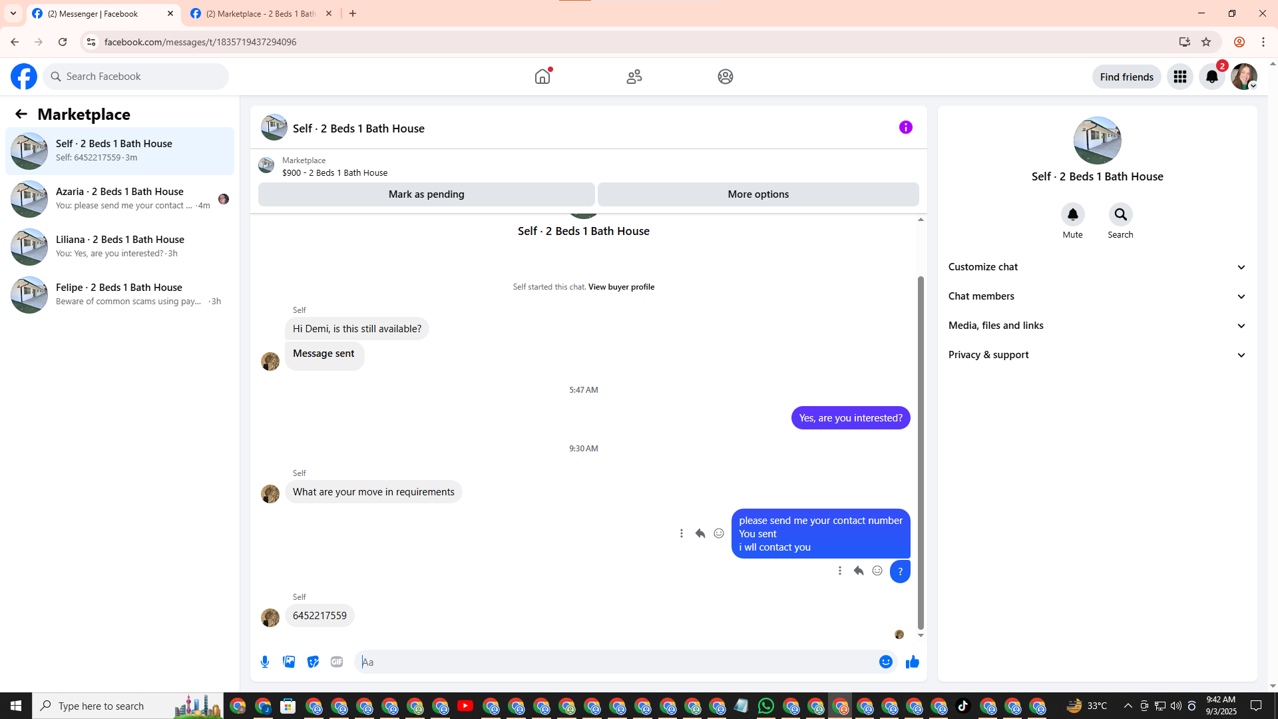This screenshot has height=719, width=1278.
Task: Expand Media, files and links section
Action: [1098, 326]
